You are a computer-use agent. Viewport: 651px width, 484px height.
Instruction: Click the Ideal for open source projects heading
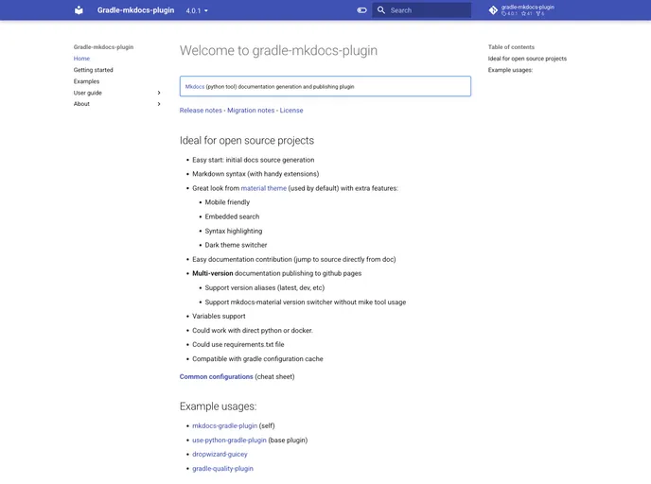tap(247, 141)
